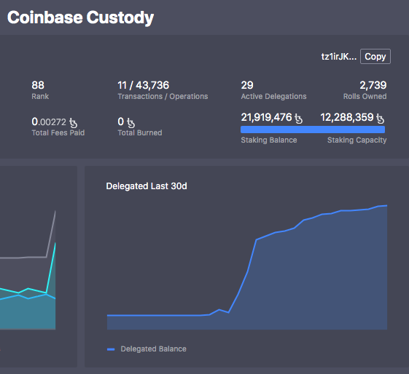Screen dimensions: 409x374
Task: Click the Copy address button
Action: [375, 57]
